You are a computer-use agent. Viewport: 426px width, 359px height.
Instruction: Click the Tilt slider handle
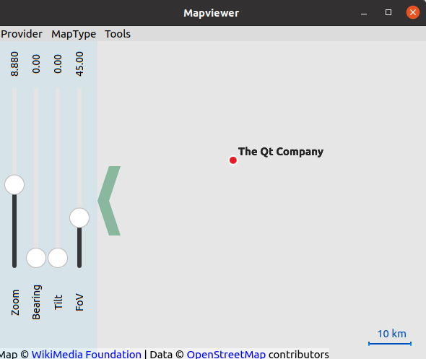pos(58,258)
